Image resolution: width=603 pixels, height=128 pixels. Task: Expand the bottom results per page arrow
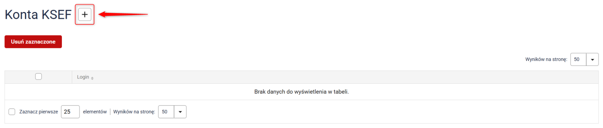point(180,112)
